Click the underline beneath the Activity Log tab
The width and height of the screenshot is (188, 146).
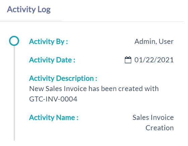[31, 21]
